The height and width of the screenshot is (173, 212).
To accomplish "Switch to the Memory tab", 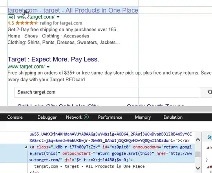I will tap(143, 117).
